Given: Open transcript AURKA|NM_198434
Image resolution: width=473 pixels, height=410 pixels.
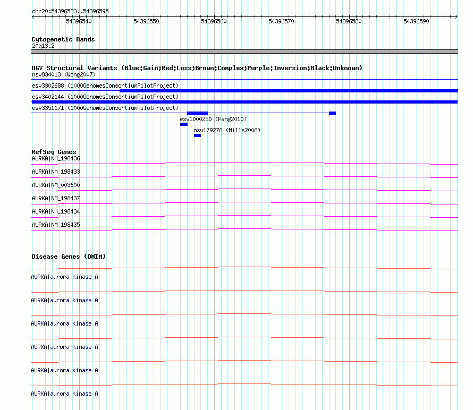Looking at the screenshot, I should (56, 211).
